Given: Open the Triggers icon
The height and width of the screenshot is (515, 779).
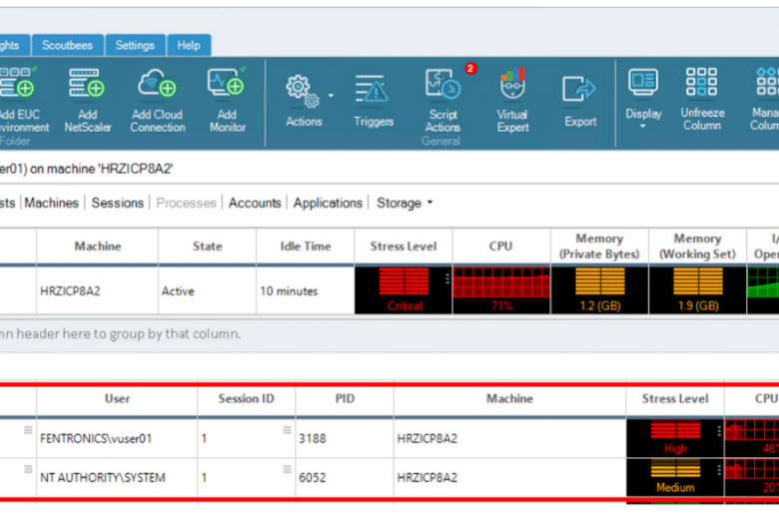Looking at the screenshot, I should pos(373,90).
